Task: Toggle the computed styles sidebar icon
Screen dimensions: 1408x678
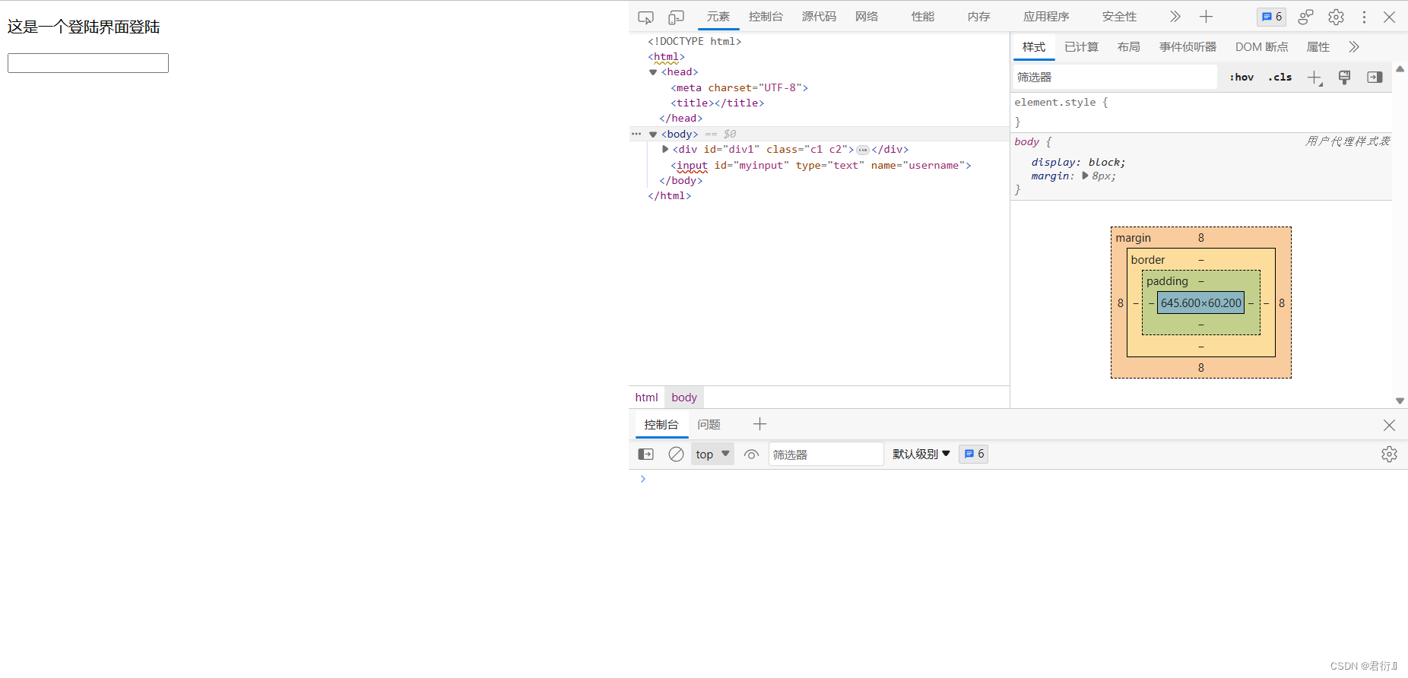Action: coord(1375,78)
